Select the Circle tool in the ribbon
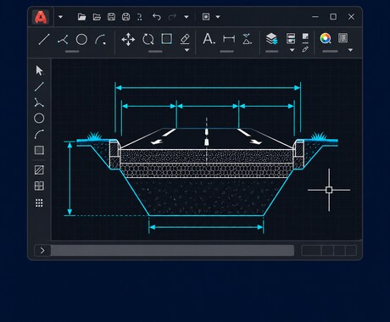 [x=81, y=39]
